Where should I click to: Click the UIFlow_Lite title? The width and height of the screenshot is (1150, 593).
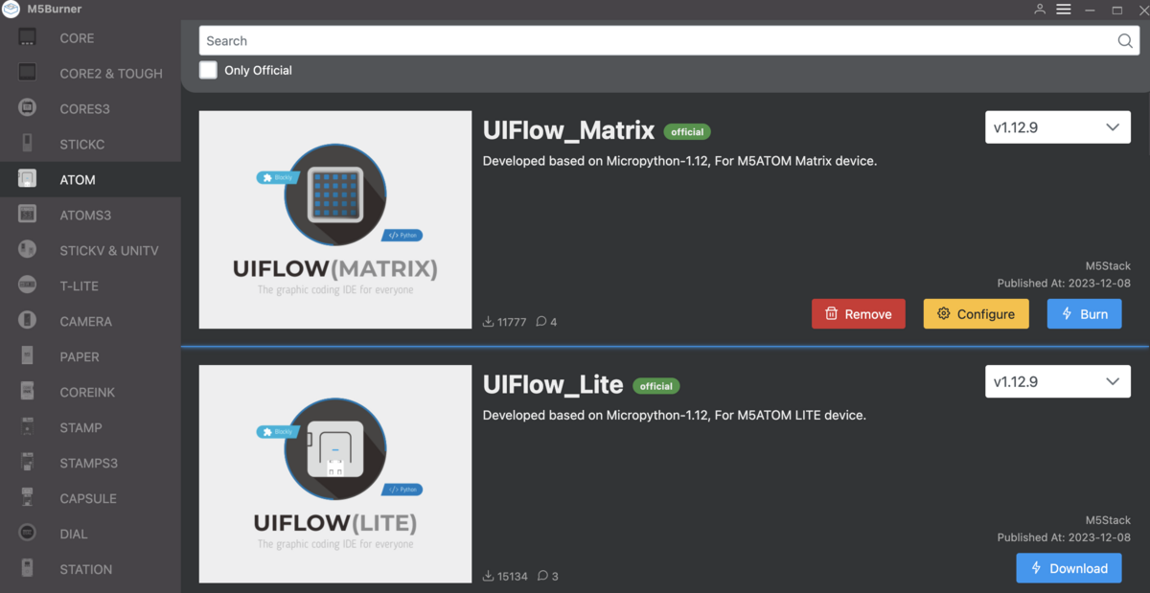click(x=553, y=384)
